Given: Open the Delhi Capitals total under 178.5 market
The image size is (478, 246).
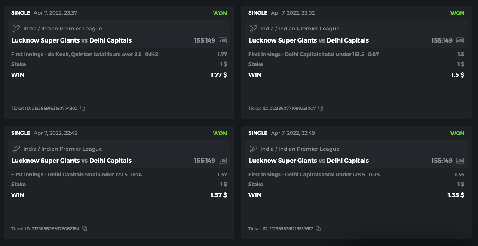Looking at the screenshot, I should [x=306, y=175].
